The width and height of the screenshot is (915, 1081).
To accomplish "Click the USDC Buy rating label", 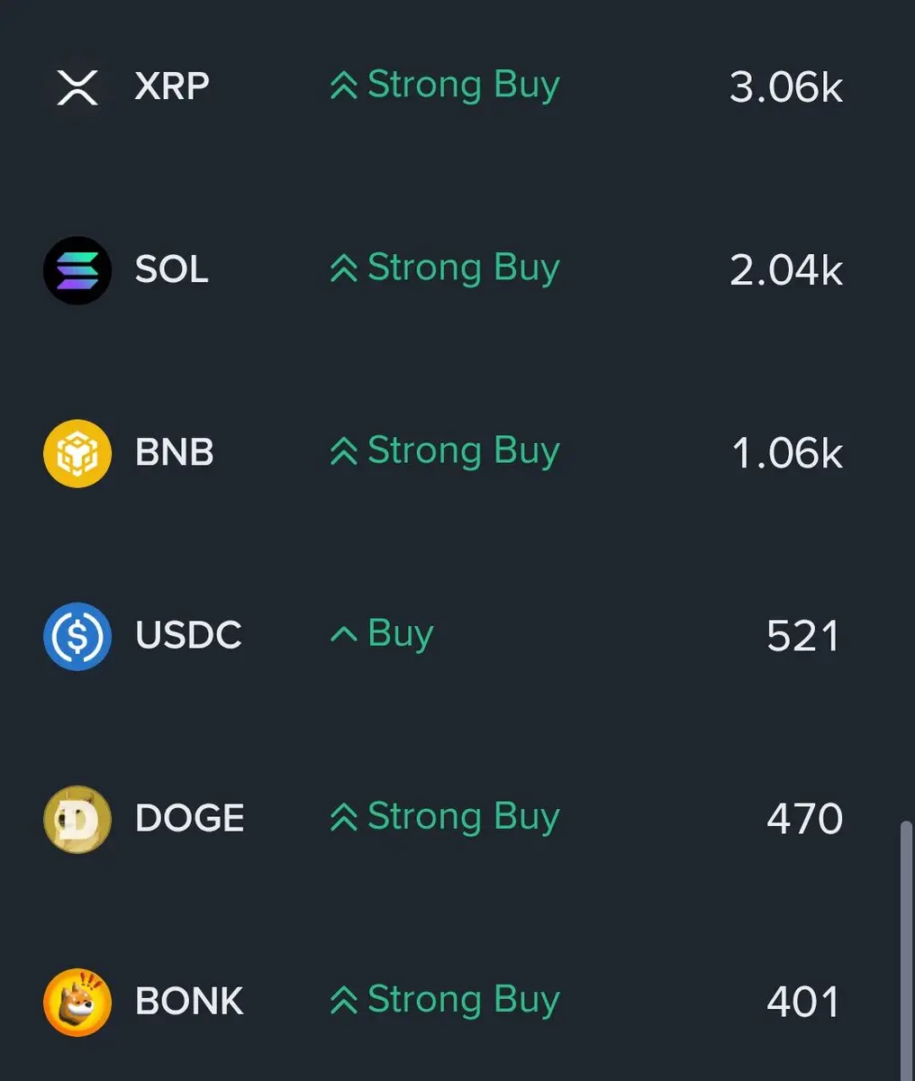I will pos(401,634).
